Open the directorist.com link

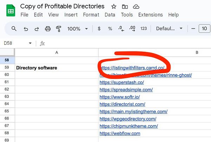point(122,104)
